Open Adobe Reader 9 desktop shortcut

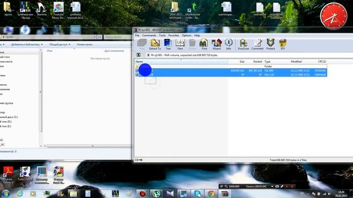coord(8,175)
